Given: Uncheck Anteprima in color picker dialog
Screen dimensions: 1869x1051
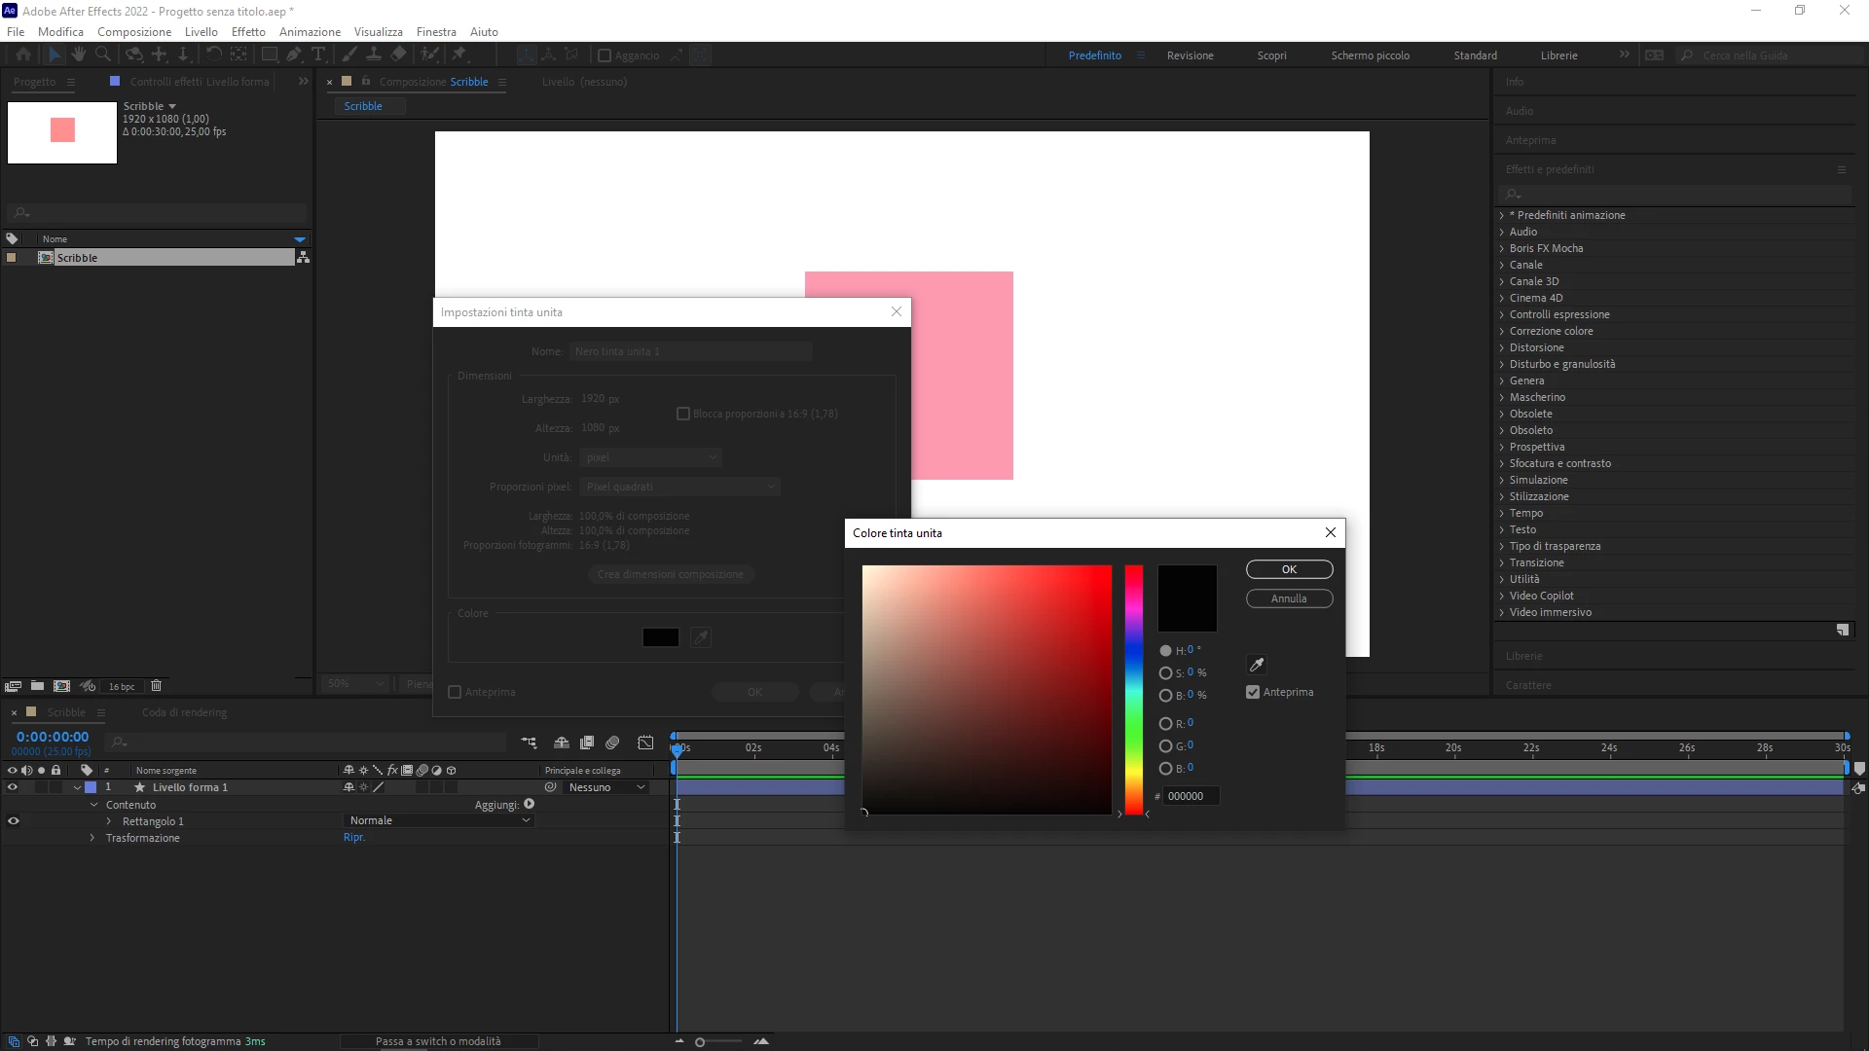Looking at the screenshot, I should click(1253, 692).
